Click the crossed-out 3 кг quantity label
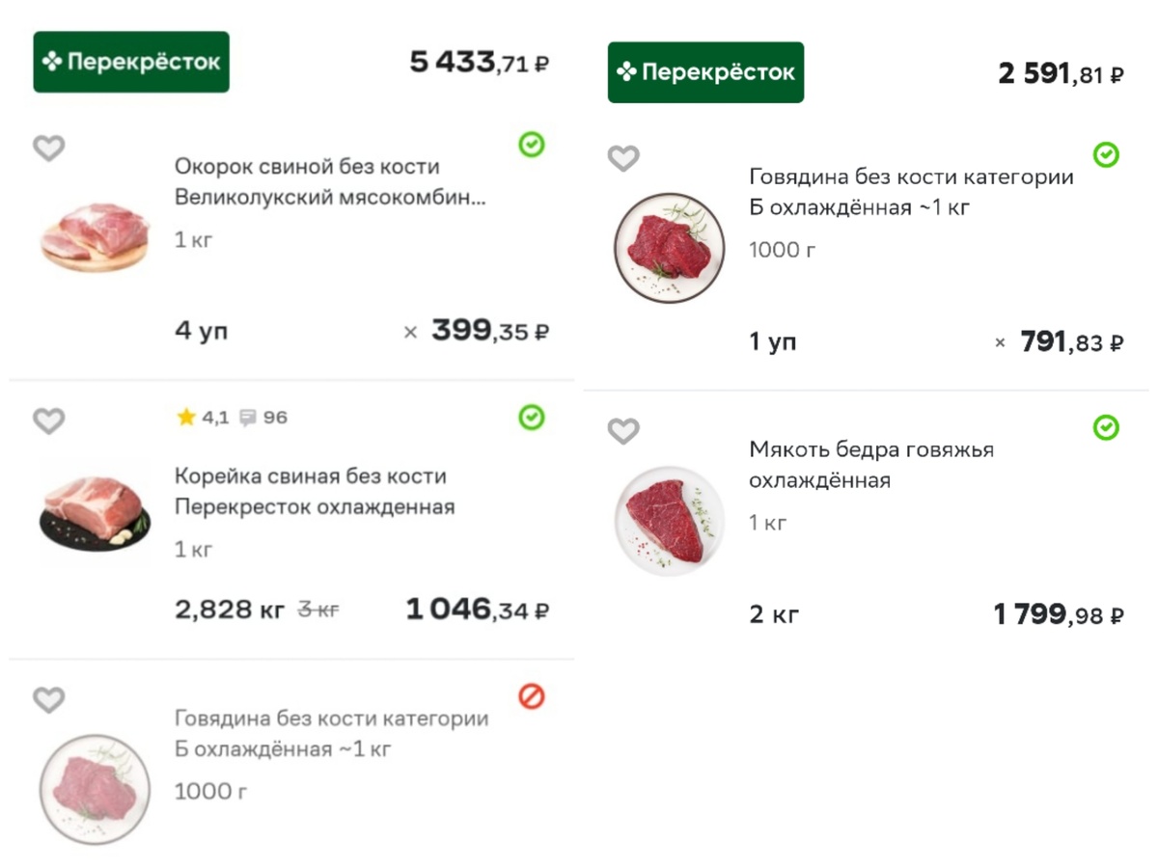The width and height of the screenshot is (1158, 868). click(x=318, y=610)
